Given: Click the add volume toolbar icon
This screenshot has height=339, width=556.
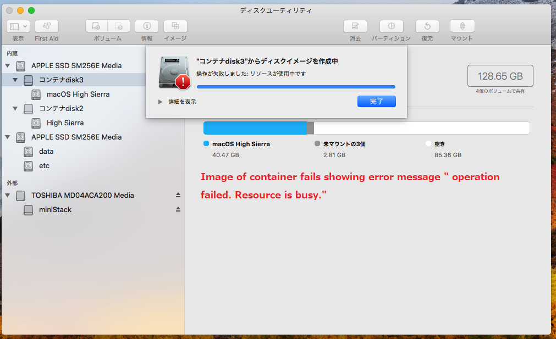Looking at the screenshot, I should click(96, 26).
